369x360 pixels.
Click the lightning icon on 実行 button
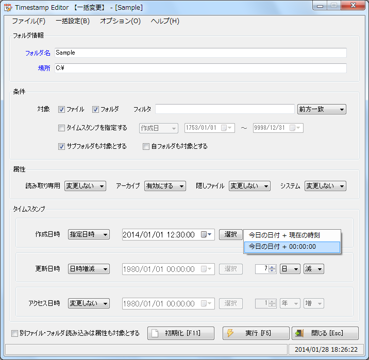click(x=230, y=333)
